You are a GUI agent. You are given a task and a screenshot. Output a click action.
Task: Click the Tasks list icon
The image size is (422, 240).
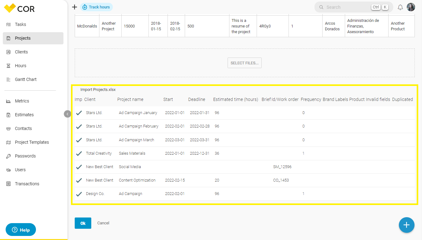8,24
